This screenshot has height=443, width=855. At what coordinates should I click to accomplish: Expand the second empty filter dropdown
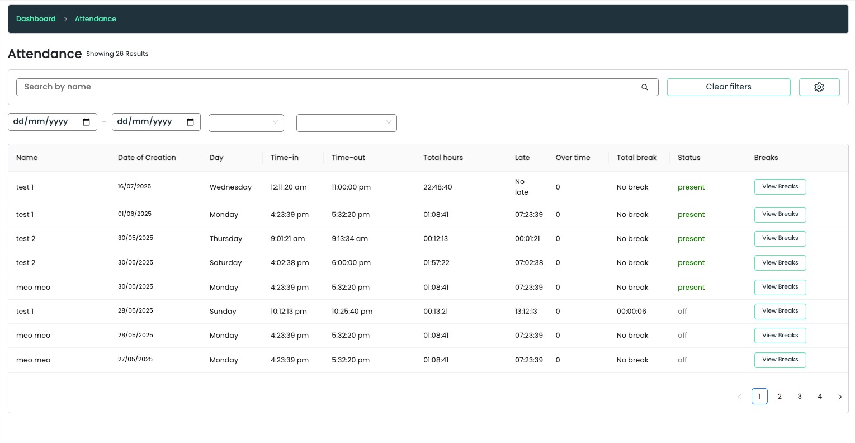[x=347, y=122]
